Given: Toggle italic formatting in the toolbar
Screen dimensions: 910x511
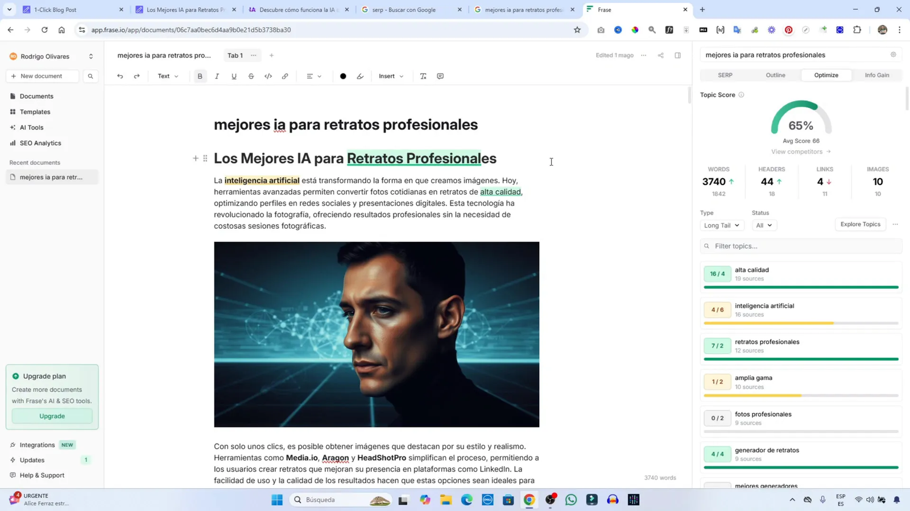Looking at the screenshot, I should (x=217, y=76).
